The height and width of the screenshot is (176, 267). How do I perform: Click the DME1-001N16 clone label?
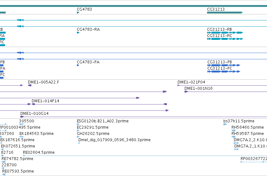pyautogui.click(x=199, y=88)
